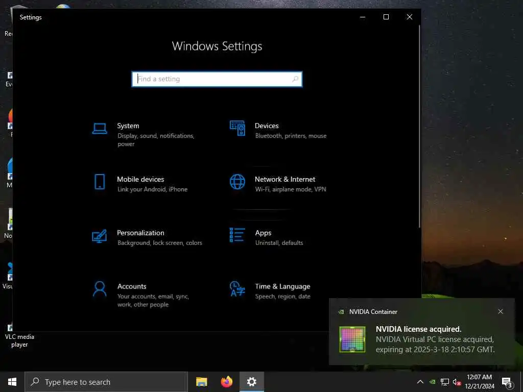
Task: Click 'NVIDIA license acquired.' notification title
Action: click(x=419, y=329)
